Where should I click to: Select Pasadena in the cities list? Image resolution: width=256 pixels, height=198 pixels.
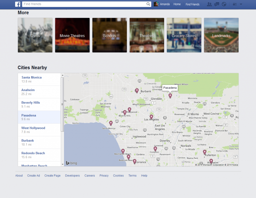point(39,117)
